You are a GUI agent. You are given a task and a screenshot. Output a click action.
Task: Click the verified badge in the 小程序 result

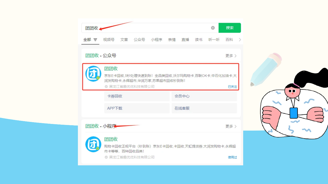[x=106, y=157]
